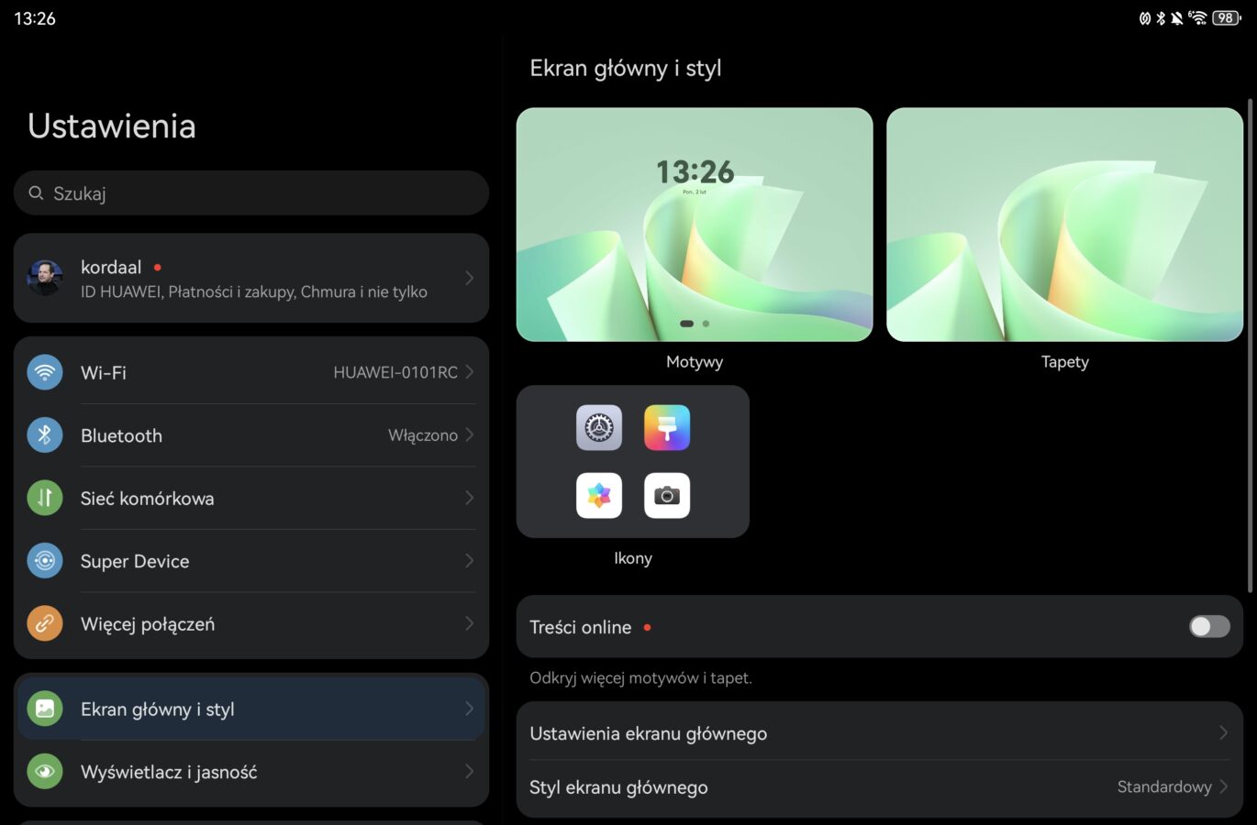
Task: Open the Motywy label under preview
Action: (694, 362)
